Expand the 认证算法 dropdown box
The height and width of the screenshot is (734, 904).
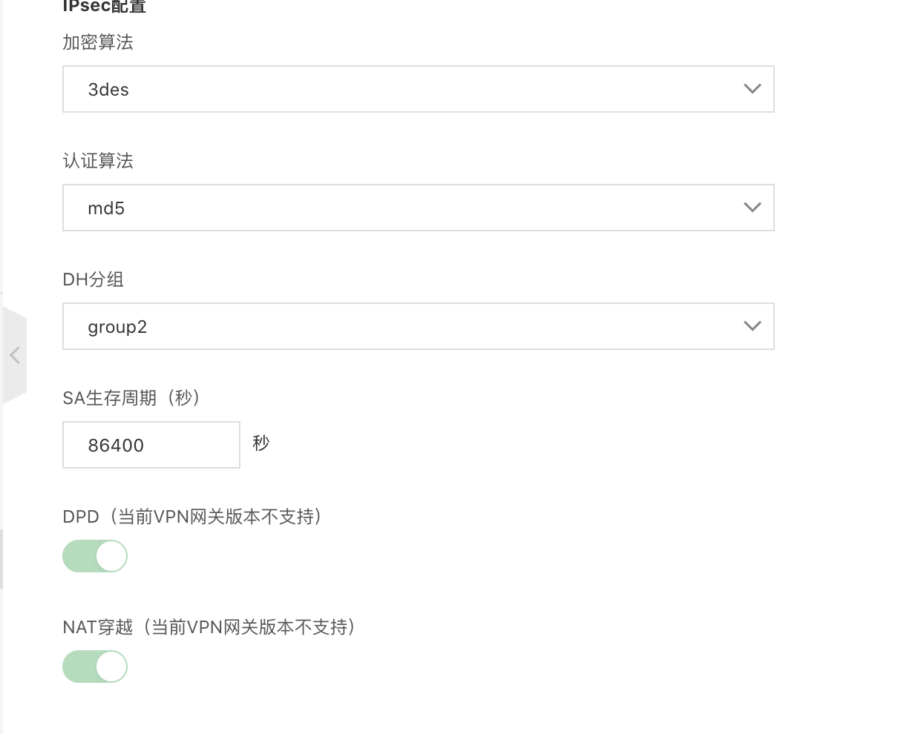point(418,208)
